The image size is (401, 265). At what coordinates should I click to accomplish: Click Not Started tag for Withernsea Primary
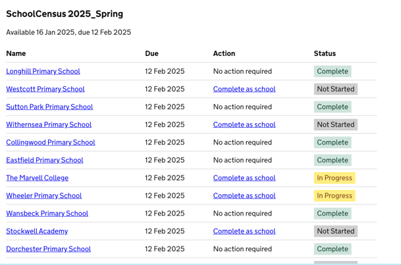pyautogui.click(x=336, y=125)
